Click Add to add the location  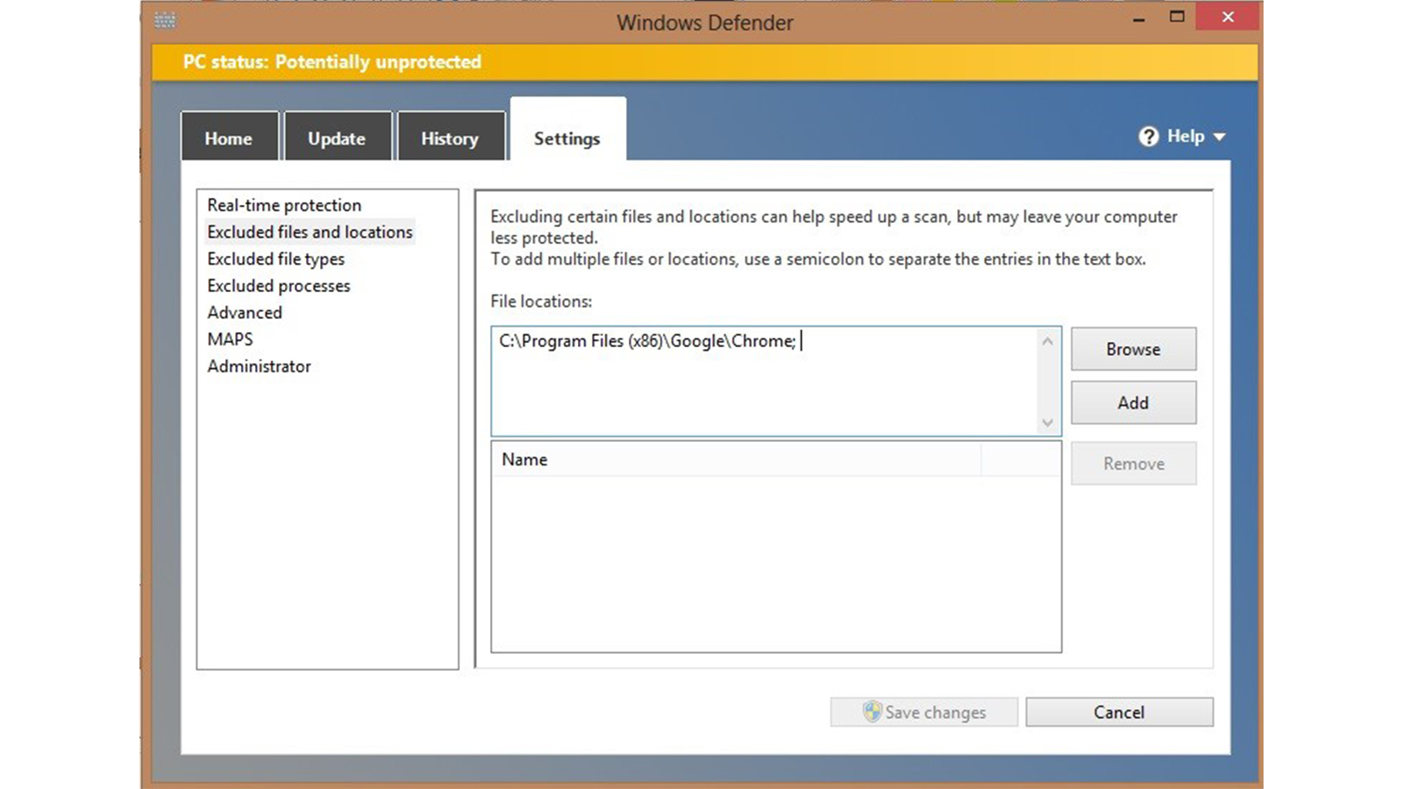point(1133,402)
